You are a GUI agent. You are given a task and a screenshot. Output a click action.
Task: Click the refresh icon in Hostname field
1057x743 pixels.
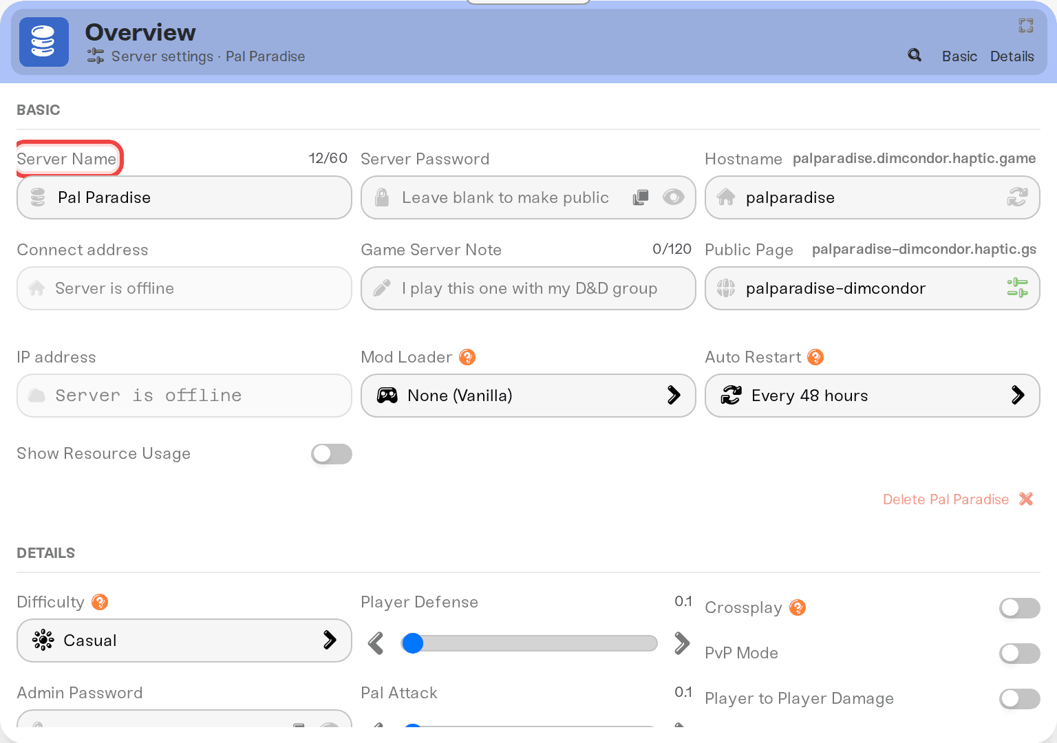[1017, 197]
